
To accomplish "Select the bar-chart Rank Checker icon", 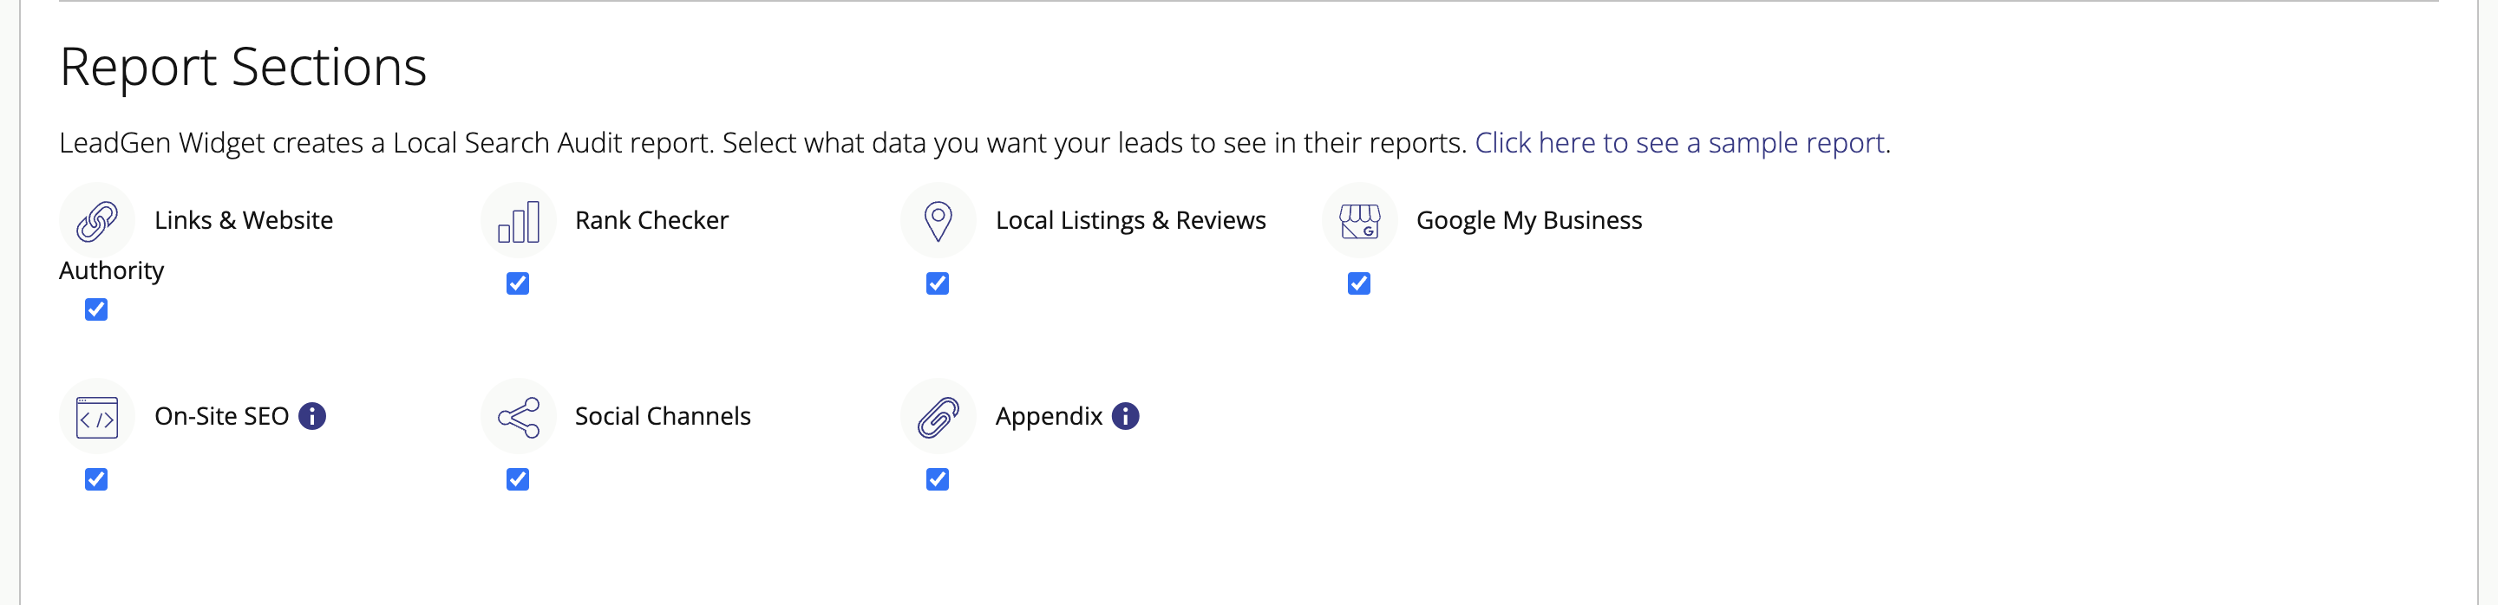I will [x=517, y=220].
